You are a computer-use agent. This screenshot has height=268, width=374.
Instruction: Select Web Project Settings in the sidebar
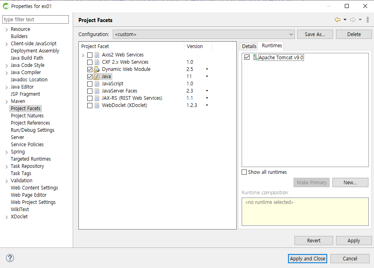(33, 202)
